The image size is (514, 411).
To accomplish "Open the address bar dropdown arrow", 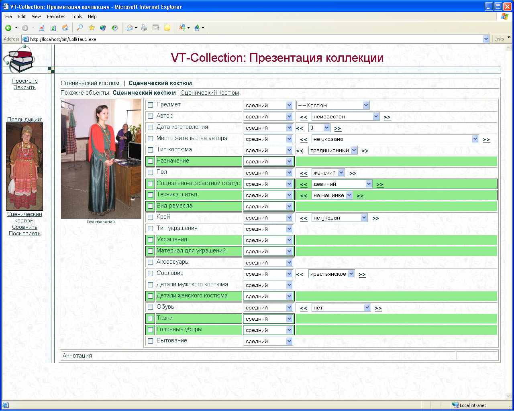I will [x=486, y=39].
